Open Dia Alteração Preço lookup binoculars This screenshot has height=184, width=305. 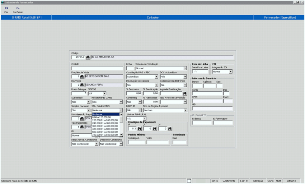(82, 118)
